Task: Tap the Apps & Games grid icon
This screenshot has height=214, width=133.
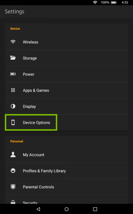Action: [13, 90]
